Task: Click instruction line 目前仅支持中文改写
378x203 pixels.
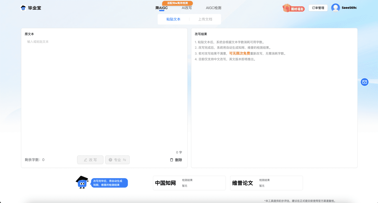Action: (225, 59)
